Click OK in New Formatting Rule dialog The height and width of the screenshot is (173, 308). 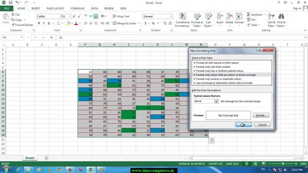tap(244, 125)
